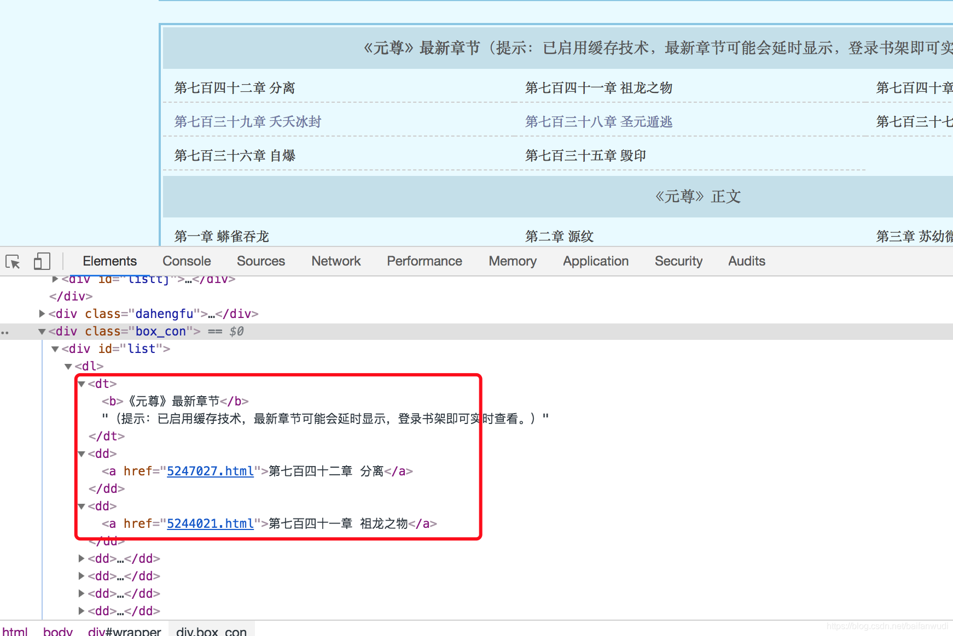The height and width of the screenshot is (636, 953).
Task: Open chapter 第七百三十五章 毁印
Action: 585,156
